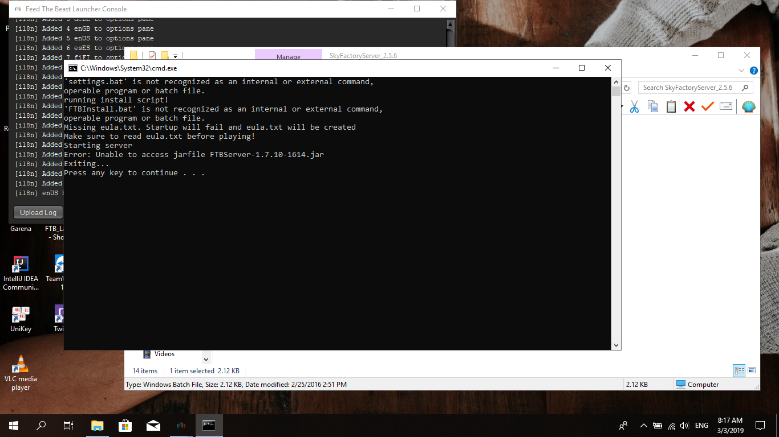The width and height of the screenshot is (779, 437).
Task: Click the red X Delete icon in Explorer
Action: tap(689, 106)
